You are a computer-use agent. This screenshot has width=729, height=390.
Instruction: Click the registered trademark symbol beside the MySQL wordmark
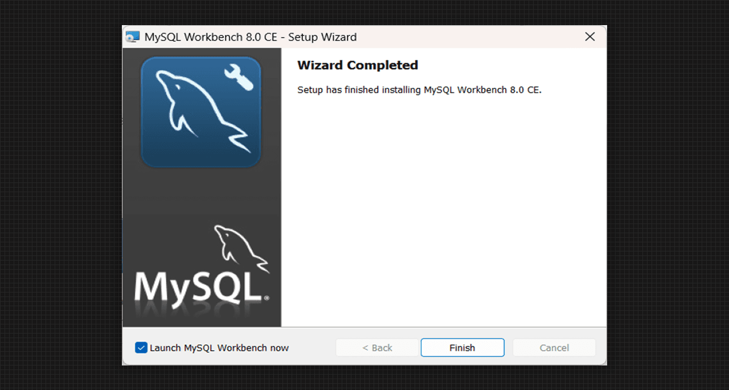(x=267, y=298)
